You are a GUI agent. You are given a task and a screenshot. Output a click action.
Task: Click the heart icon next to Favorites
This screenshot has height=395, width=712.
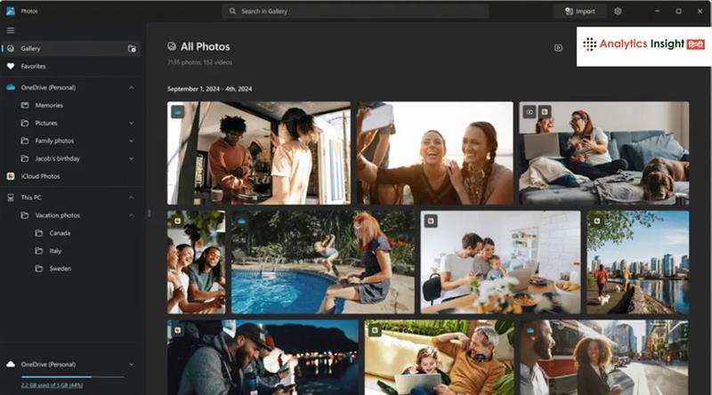11,67
